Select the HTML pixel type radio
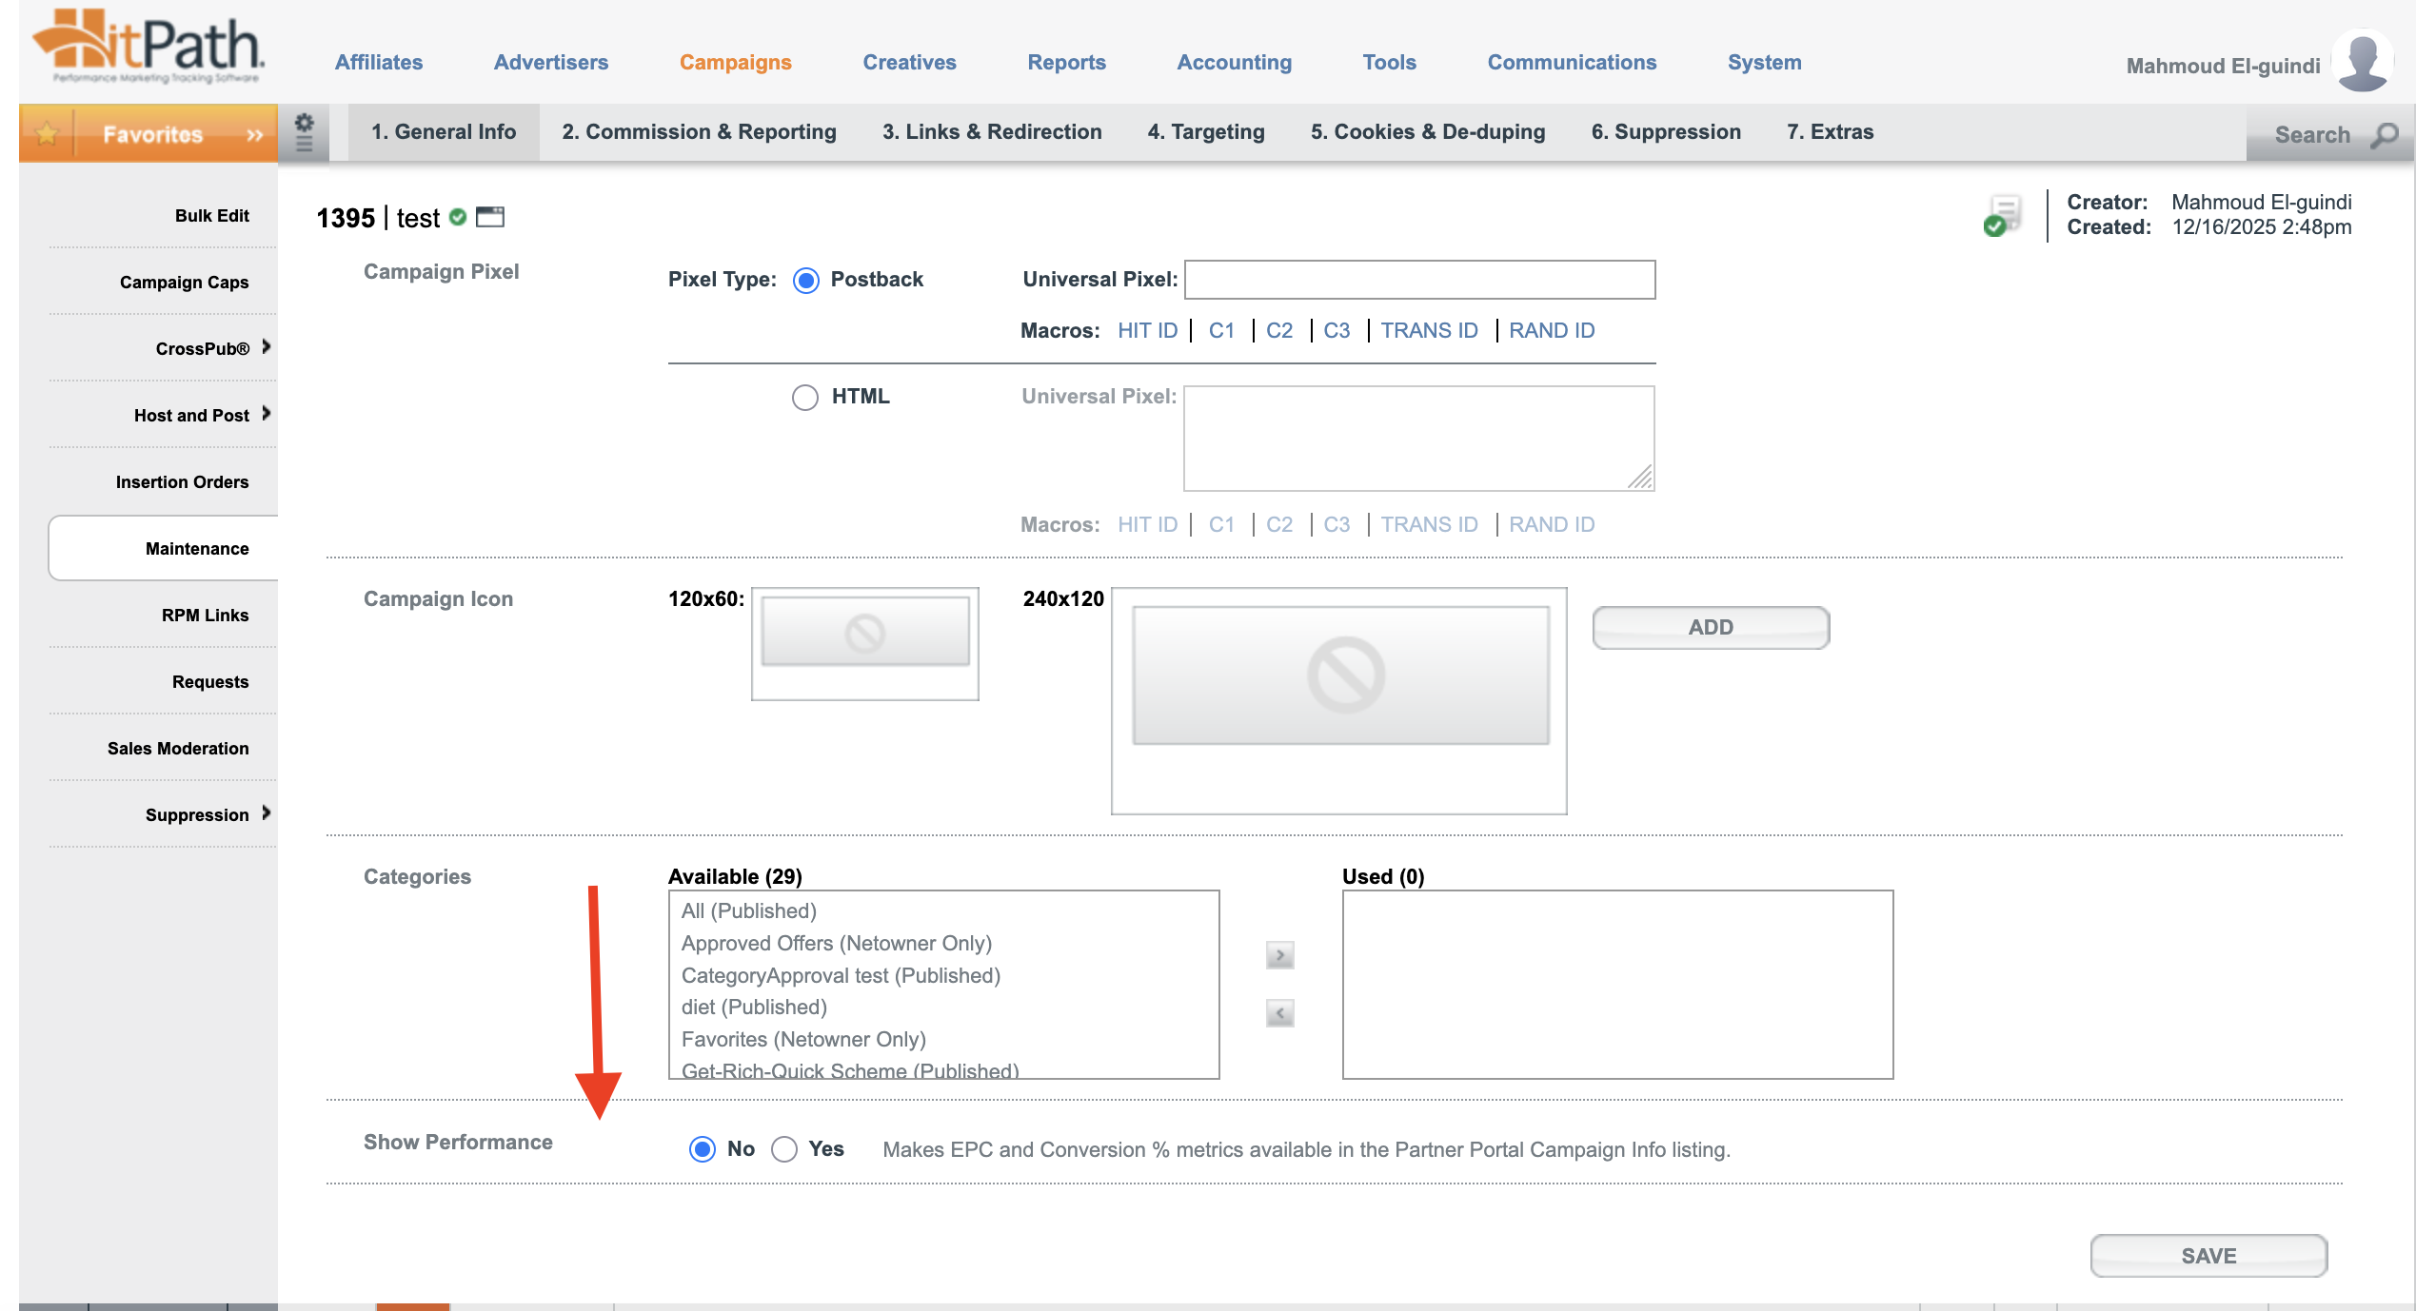Screen dimensions: 2416x1311 point(805,397)
